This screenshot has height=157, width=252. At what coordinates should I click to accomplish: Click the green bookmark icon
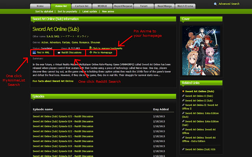point(90,48)
